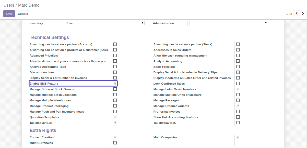Enable Advanced Pricelists checkbox
The image size is (307, 148).
point(115,56)
